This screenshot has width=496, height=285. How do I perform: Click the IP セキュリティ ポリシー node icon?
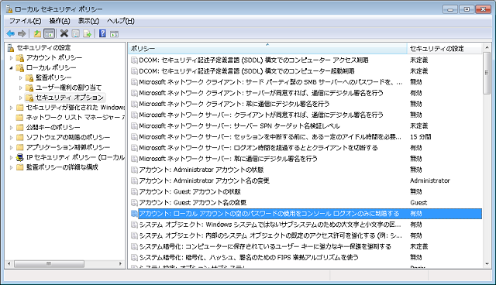[x=20, y=157]
